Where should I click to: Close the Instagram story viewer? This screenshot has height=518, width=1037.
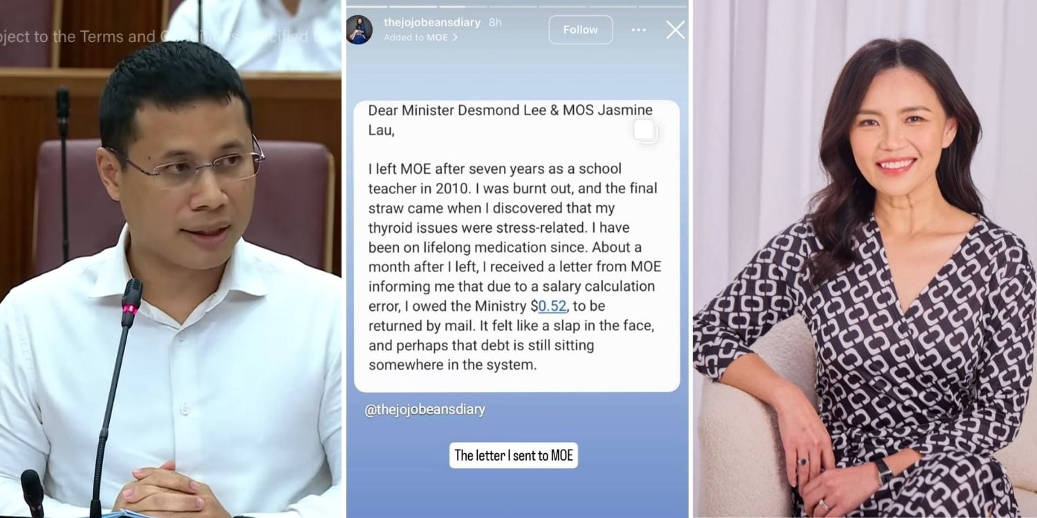(675, 30)
